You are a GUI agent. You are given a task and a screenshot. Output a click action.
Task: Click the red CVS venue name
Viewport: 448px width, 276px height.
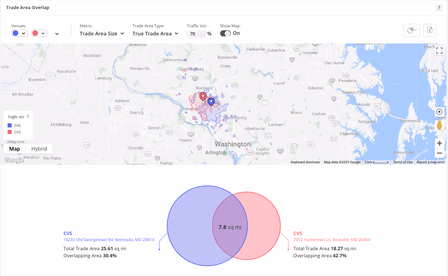point(298,233)
